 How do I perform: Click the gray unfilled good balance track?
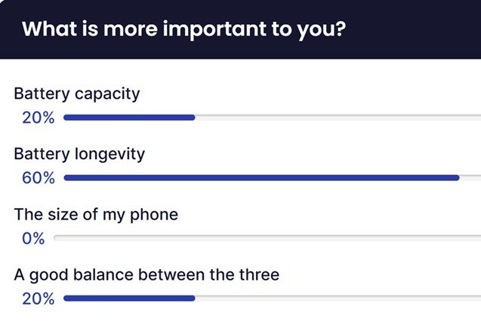point(338,299)
